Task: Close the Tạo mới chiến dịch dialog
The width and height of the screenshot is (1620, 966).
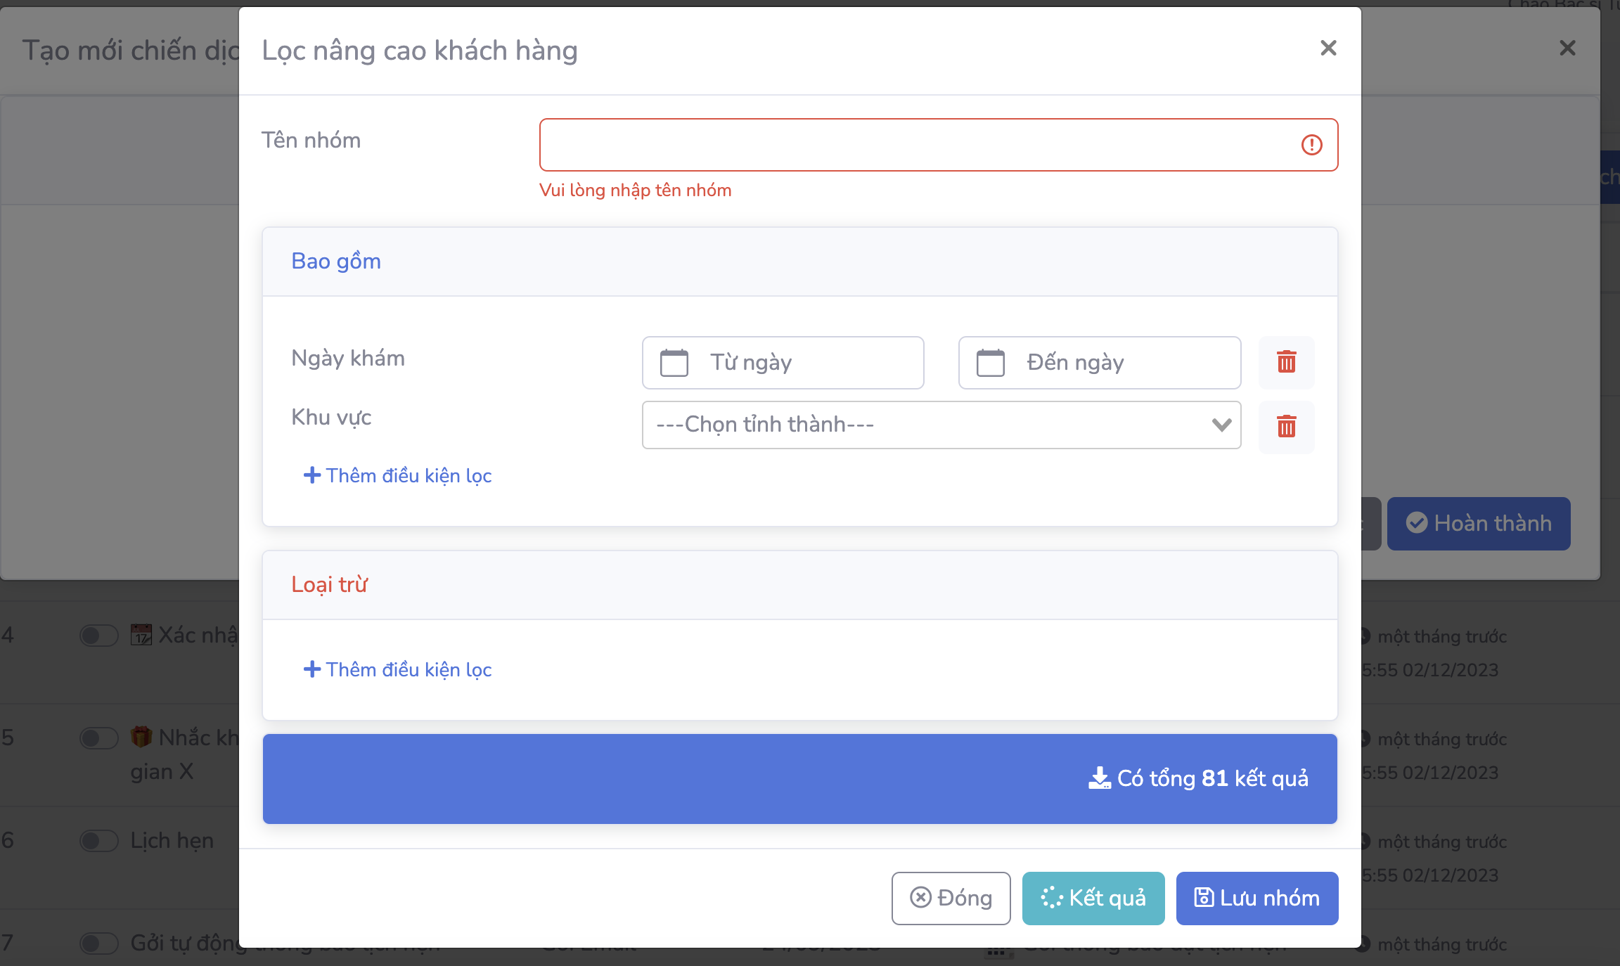Action: click(1567, 48)
